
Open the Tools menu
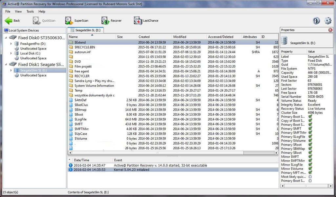pyautogui.click(x=30, y=11)
